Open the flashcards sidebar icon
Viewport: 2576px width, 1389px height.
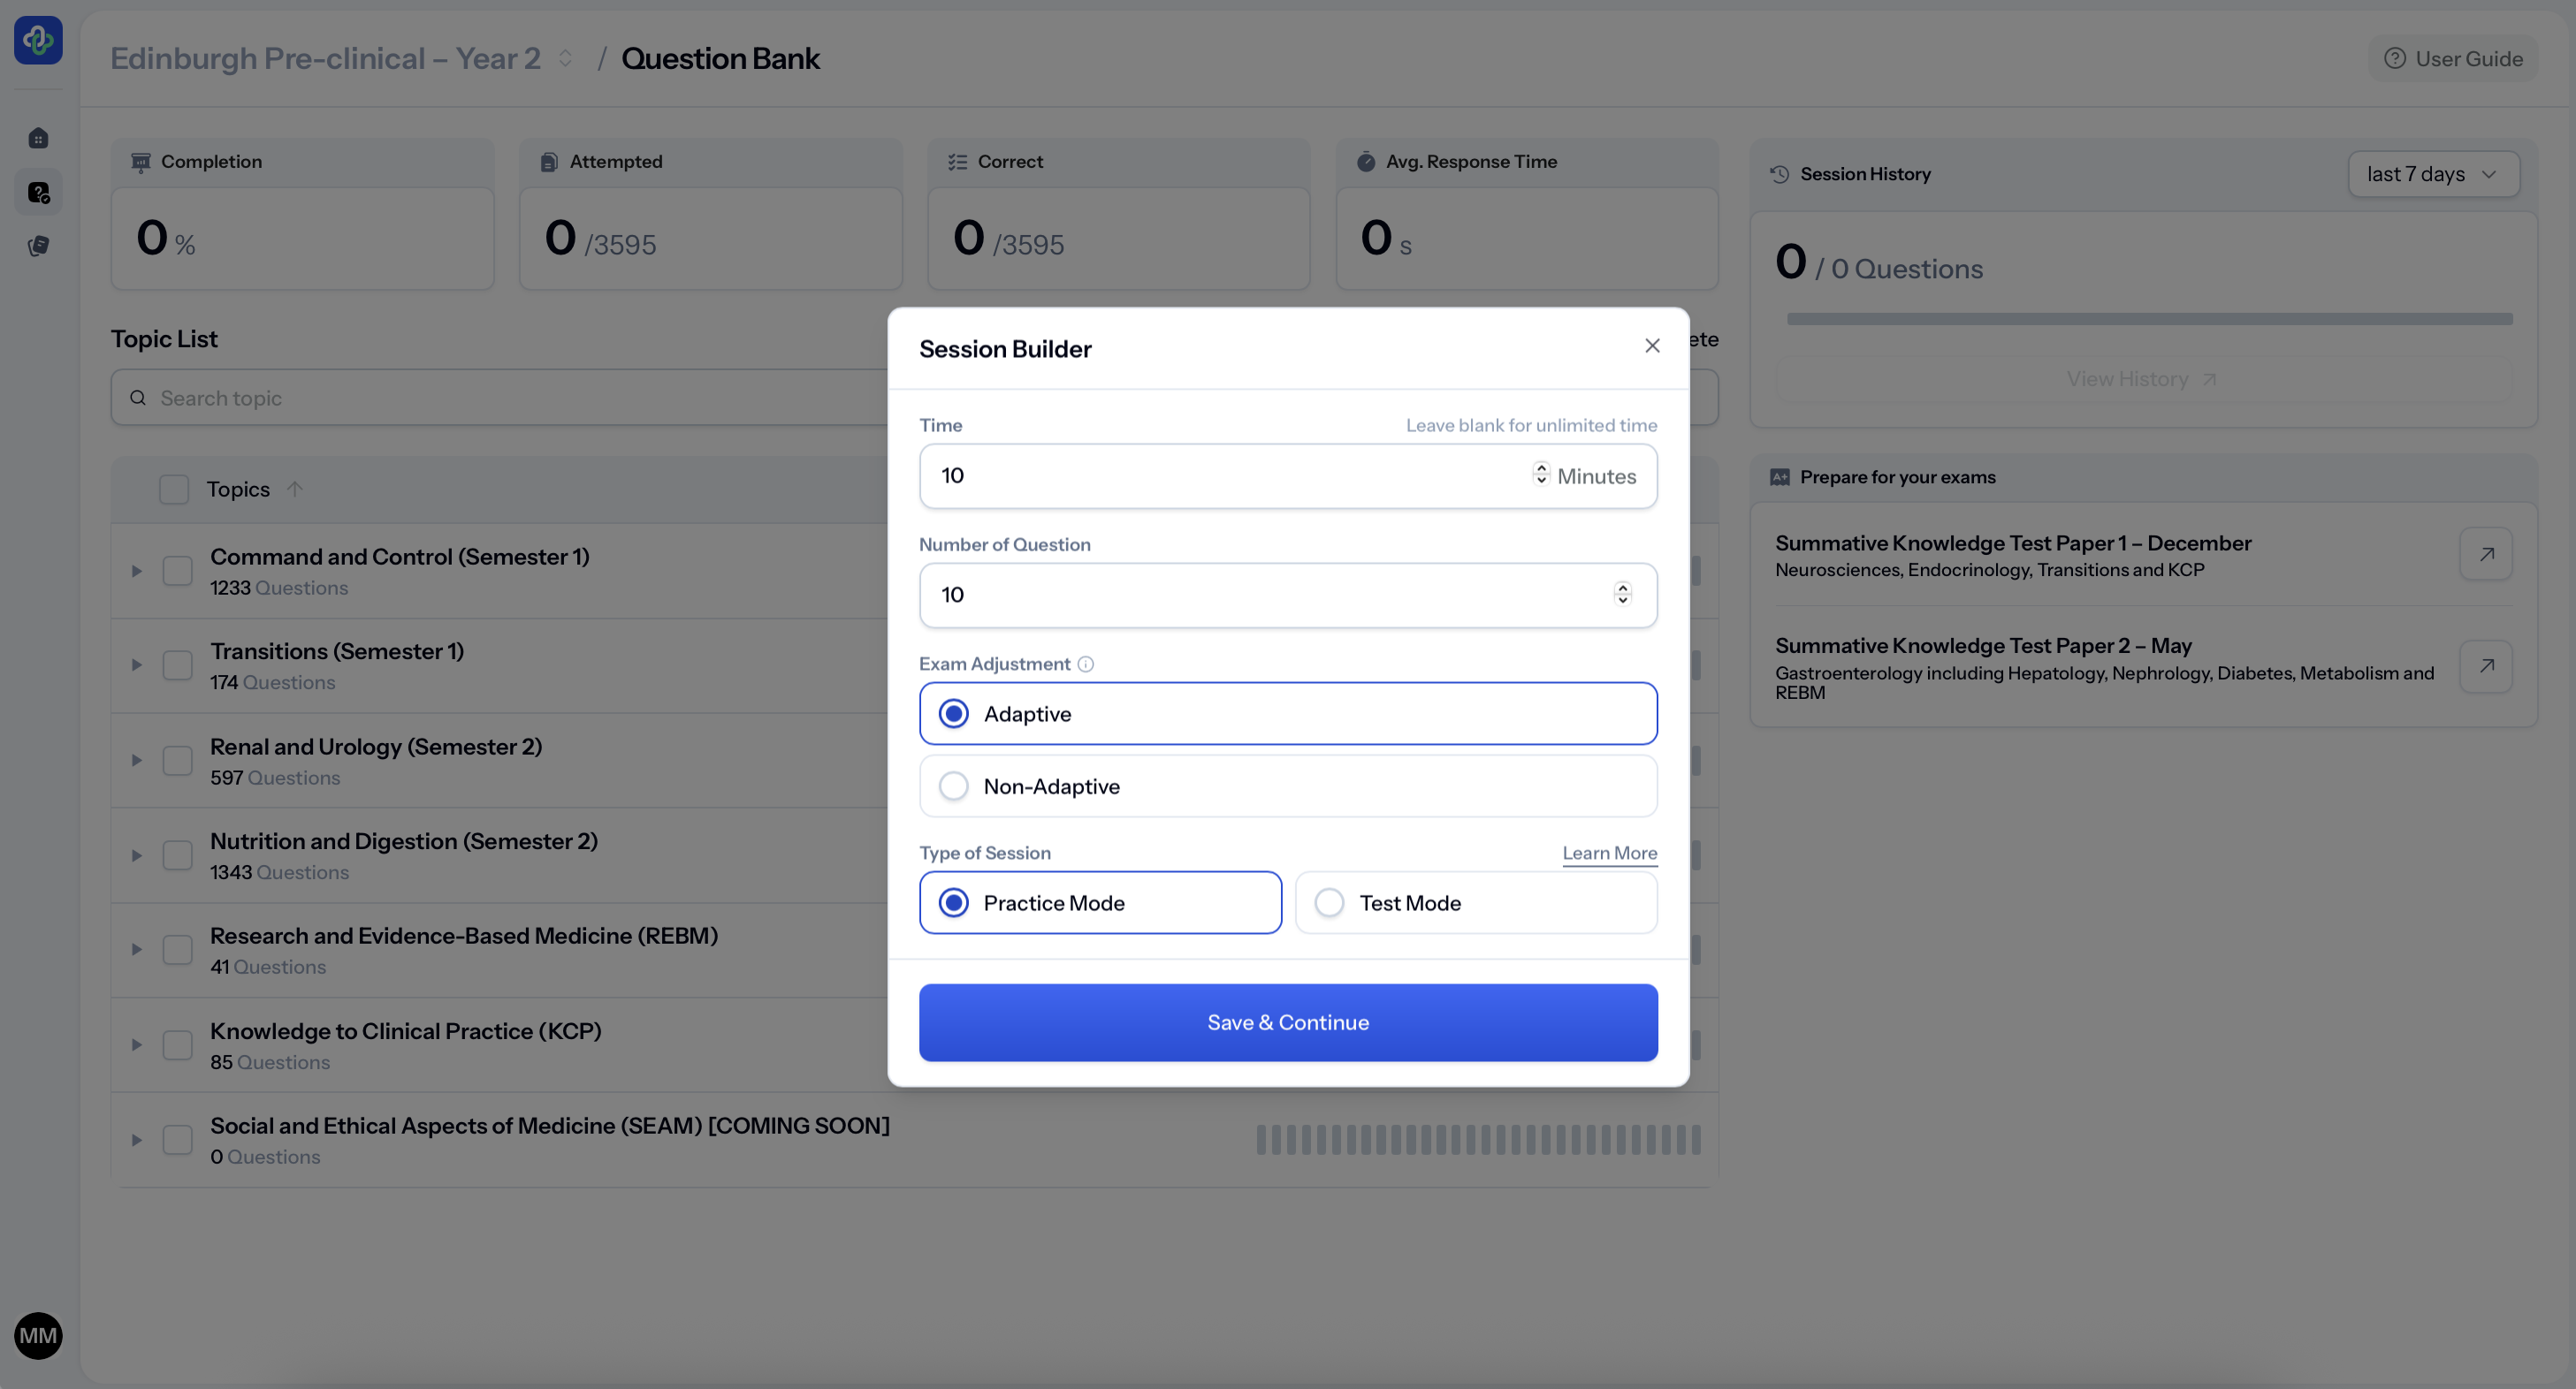click(x=38, y=246)
